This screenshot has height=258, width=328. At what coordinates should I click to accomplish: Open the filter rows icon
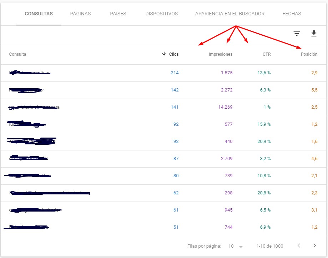tap(297, 34)
